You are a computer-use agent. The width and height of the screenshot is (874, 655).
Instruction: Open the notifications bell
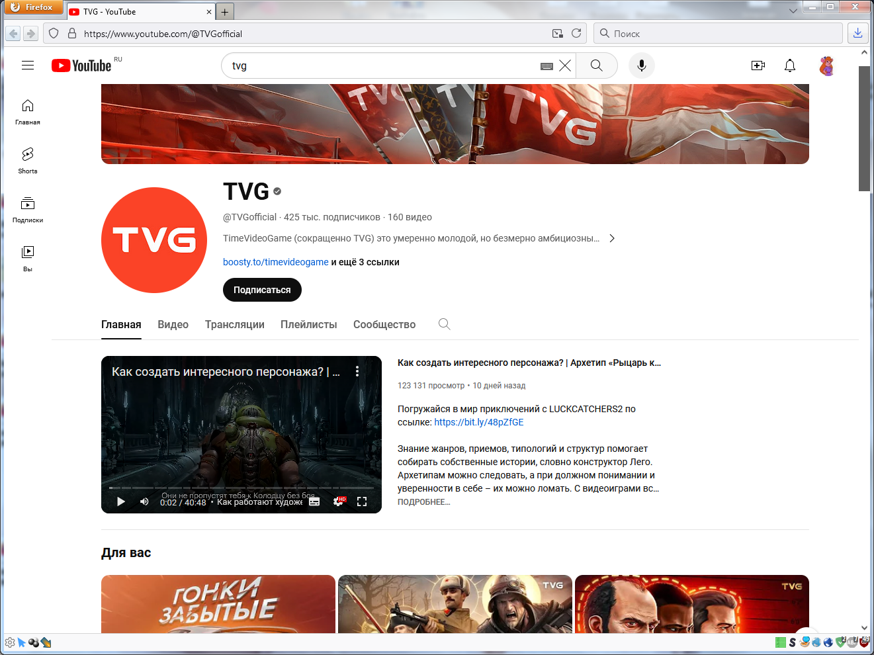(x=790, y=65)
